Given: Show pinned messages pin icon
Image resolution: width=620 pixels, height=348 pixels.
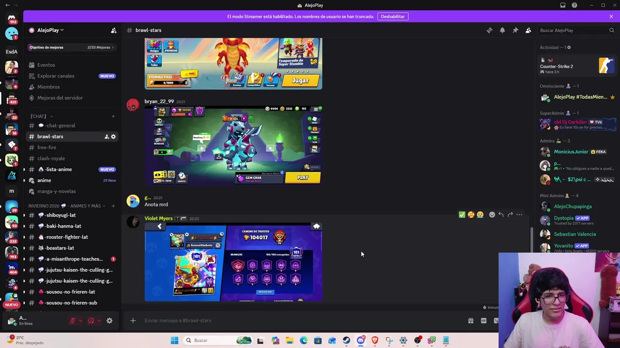Looking at the screenshot, I should [x=515, y=30].
